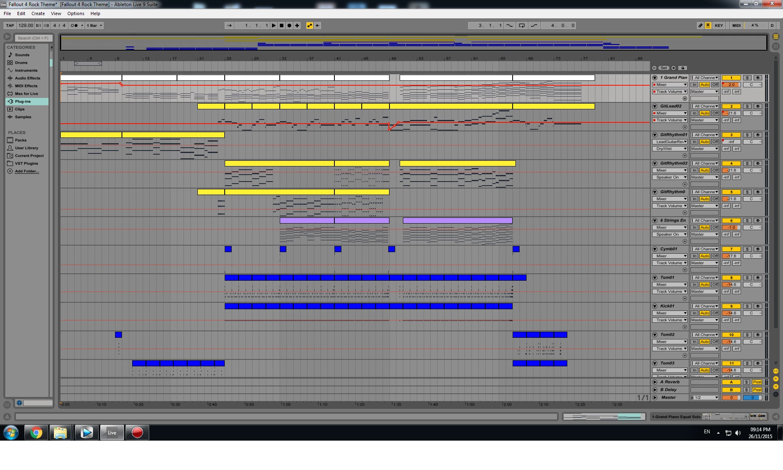The width and height of the screenshot is (783, 470).
Task: Open 1 Grand Piano Master output dropdown
Action: click(x=705, y=91)
